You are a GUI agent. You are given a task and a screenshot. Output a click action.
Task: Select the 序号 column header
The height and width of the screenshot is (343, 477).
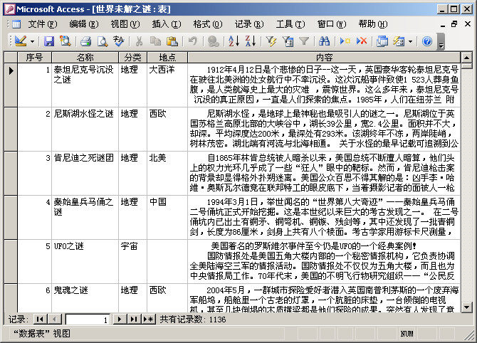[x=34, y=57]
